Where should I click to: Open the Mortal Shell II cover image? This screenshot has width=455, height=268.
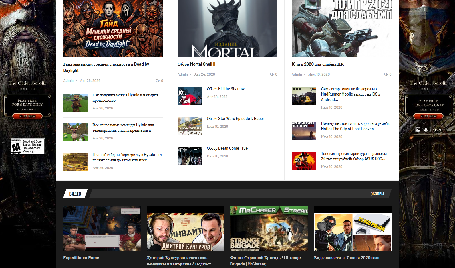[x=227, y=29]
